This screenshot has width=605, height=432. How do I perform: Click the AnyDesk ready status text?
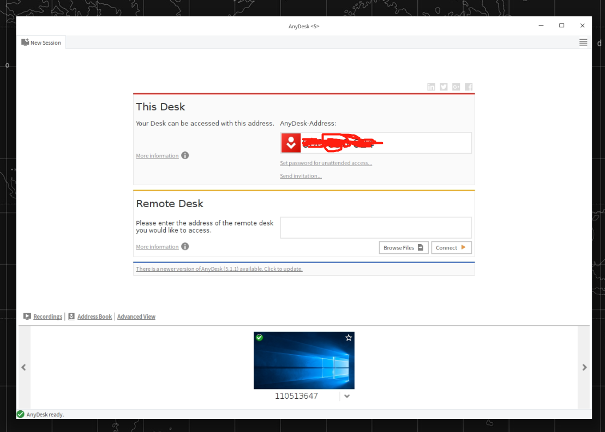(45, 415)
